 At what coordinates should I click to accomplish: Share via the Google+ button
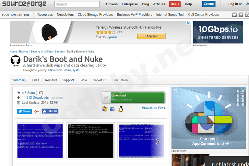(x=37, y=111)
